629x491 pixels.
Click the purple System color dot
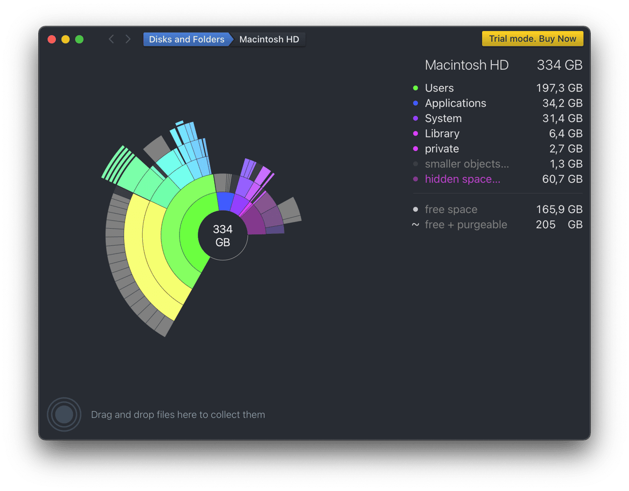[415, 118]
